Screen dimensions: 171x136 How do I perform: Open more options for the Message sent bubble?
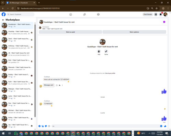point(62,85)
